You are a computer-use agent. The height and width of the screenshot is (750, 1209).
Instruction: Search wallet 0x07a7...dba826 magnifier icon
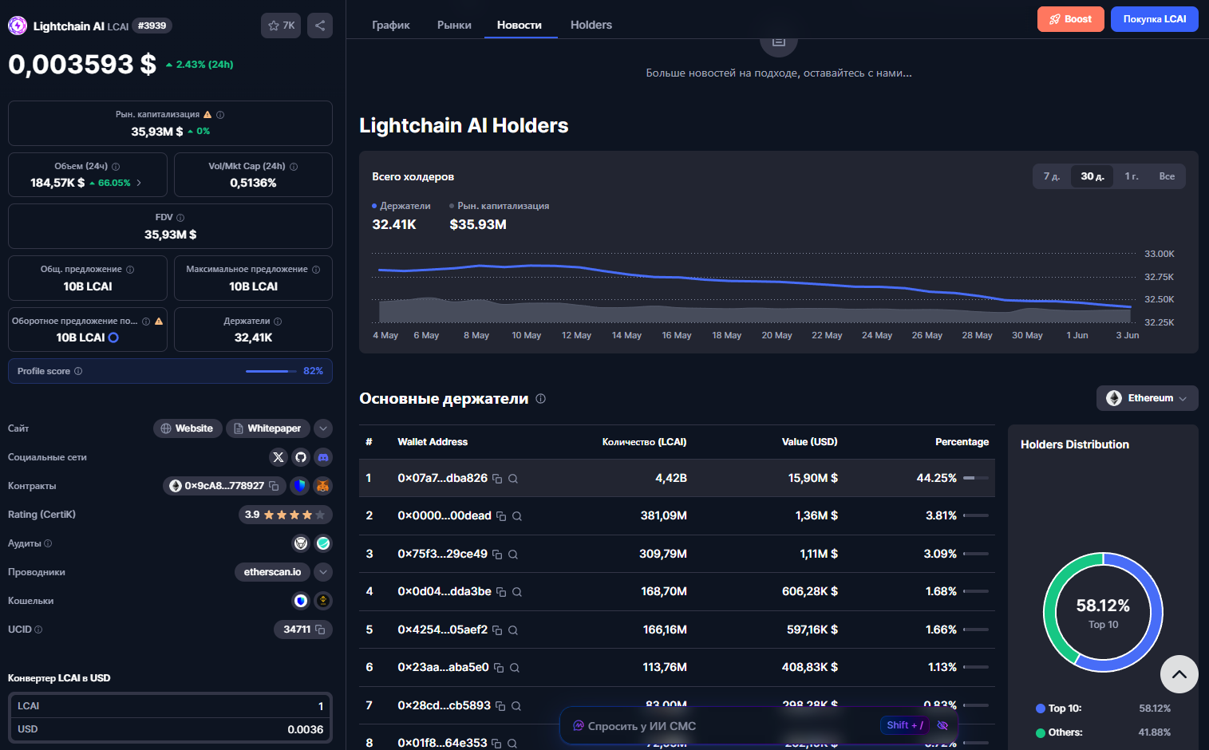coord(513,479)
